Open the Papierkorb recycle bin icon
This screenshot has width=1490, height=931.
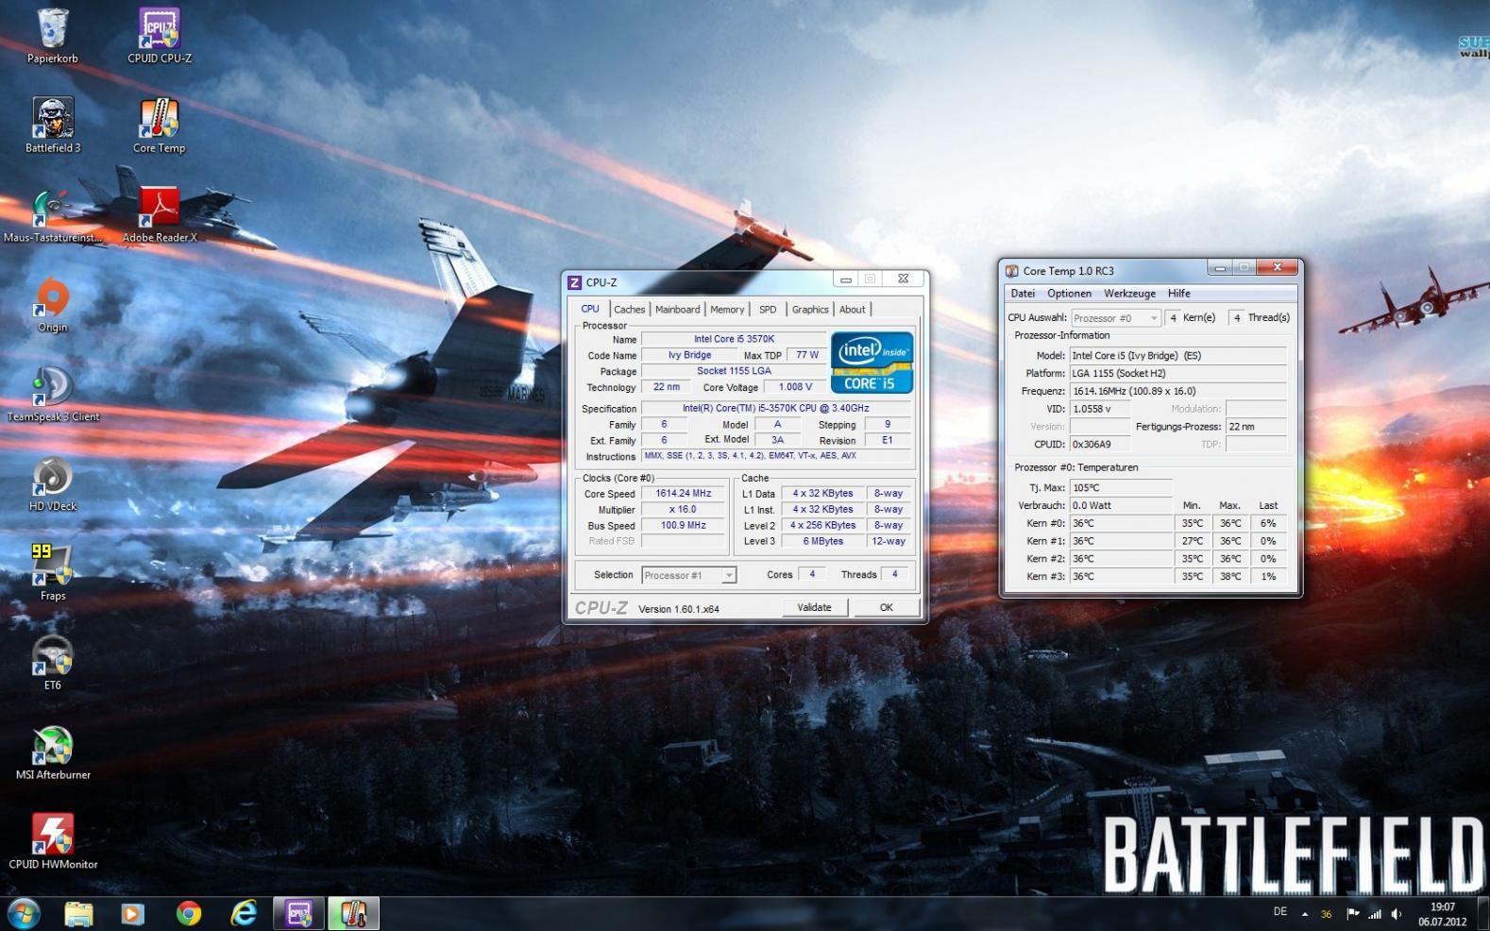point(53,35)
